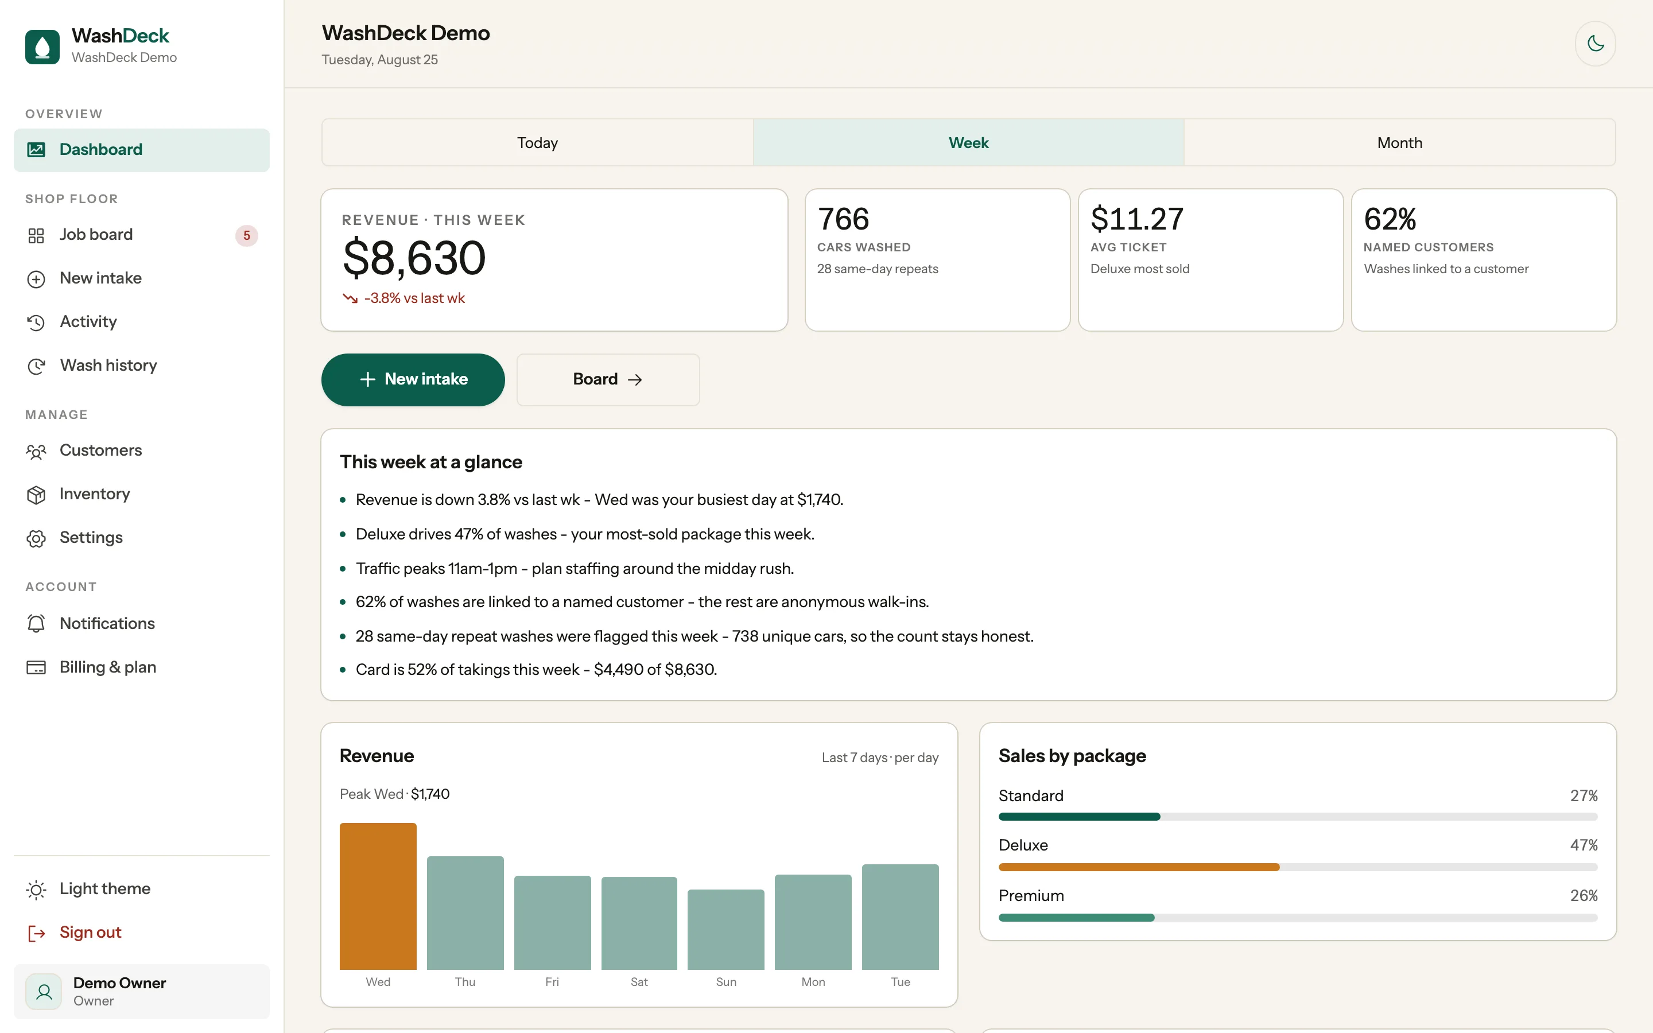Click the Settings gear icon
1653x1033 pixels.
[x=36, y=538]
